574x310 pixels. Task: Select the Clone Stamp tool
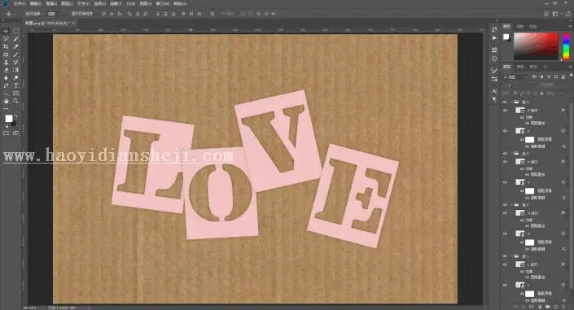(6, 62)
